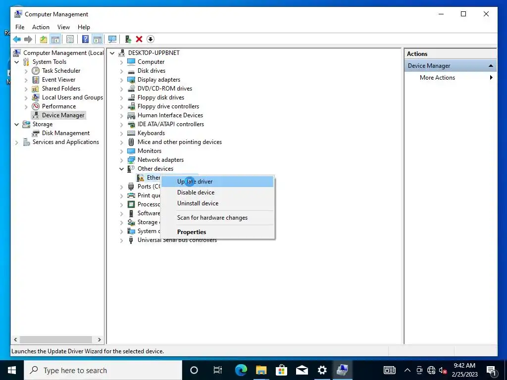Screen dimensions: 507x380
Task: Select Scan for hardware changes menu entry
Action: [217, 218]
